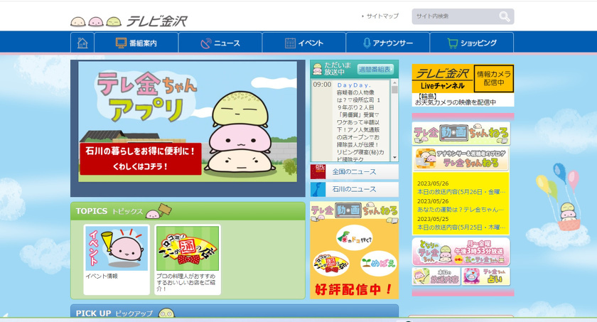Click the イベント情報 megaphone icon

[x=117, y=249]
